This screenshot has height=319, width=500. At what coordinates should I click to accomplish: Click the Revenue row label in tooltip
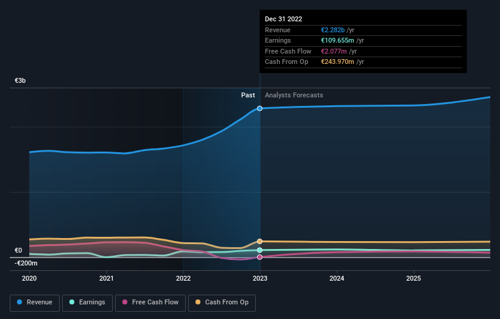pyautogui.click(x=278, y=30)
